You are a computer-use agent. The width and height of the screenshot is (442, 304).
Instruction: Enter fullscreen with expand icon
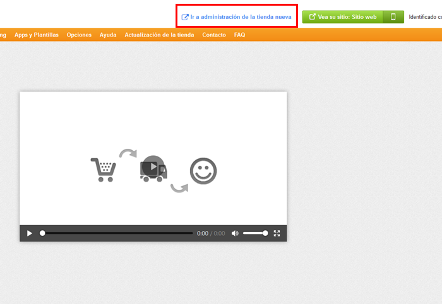point(277,233)
